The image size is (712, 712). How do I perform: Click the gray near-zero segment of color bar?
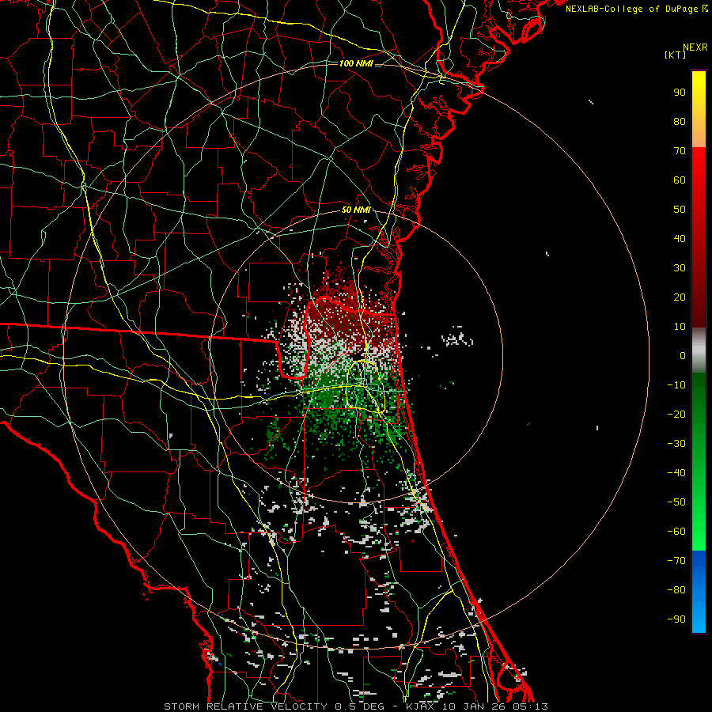click(699, 350)
